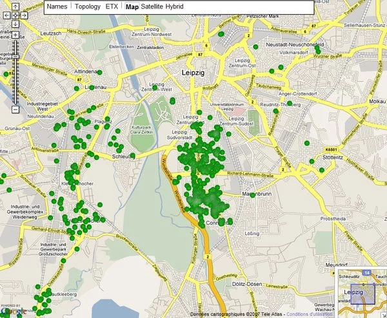Click the green node at Zentrum-West label
Screen dimensions: 387x318
click(155, 88)
